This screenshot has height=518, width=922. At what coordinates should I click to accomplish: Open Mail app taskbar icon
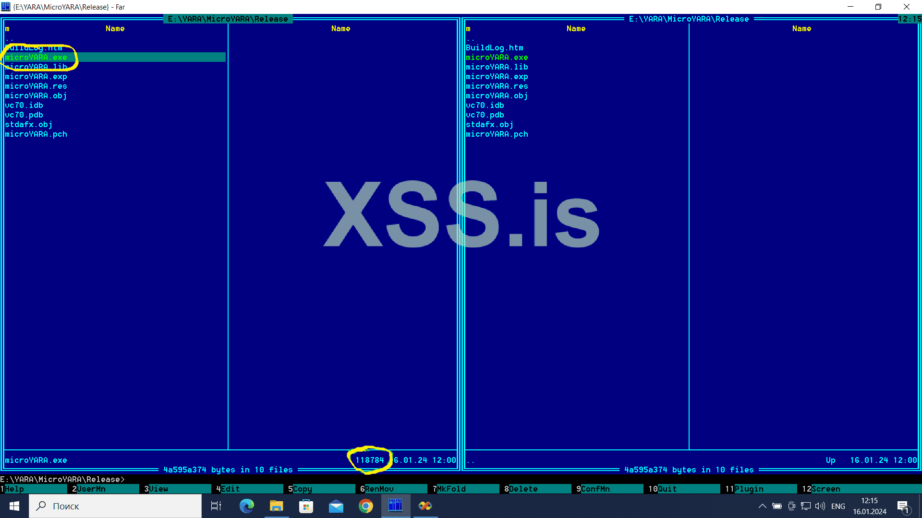point(336,506)
